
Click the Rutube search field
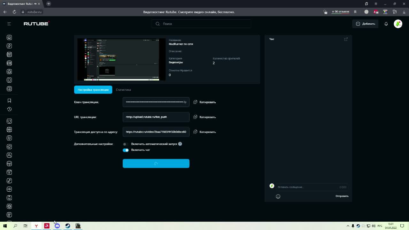pos(201,24)
